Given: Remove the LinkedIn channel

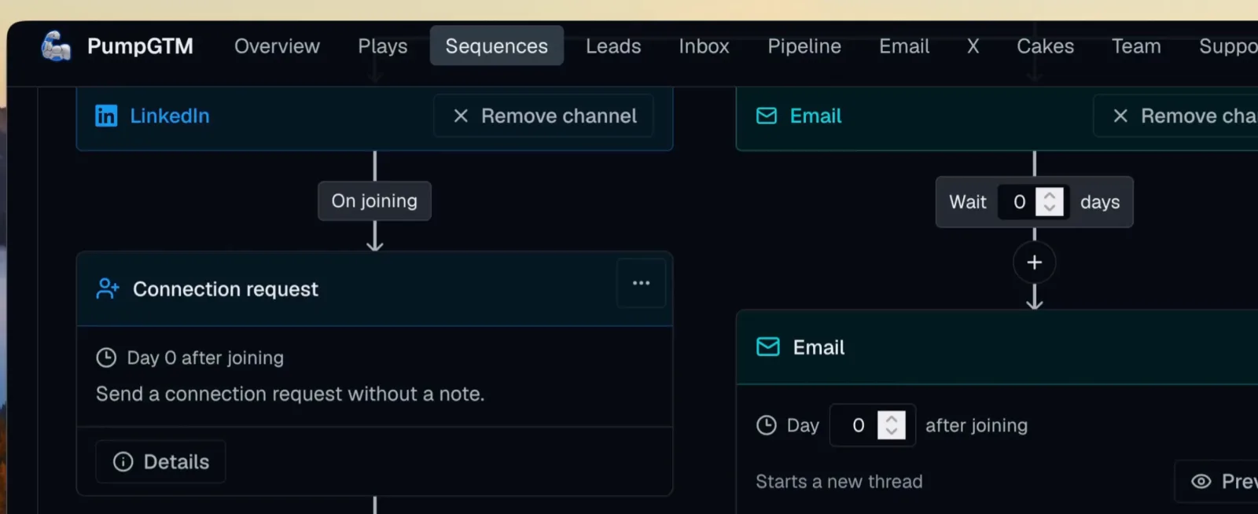Looking at the screenshot, I should coord(544,116).
